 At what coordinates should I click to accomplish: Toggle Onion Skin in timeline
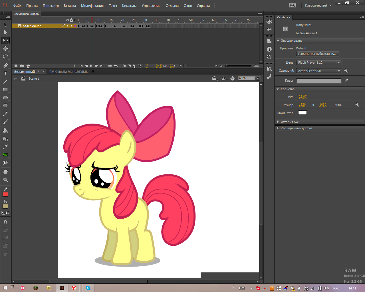tap(124, 66)
